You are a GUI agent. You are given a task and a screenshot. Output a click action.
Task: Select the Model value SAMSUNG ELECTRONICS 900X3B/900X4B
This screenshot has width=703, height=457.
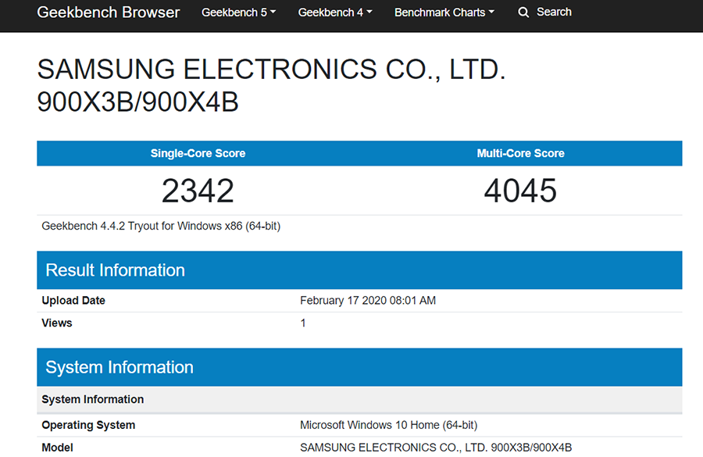(x=436, y=448)
